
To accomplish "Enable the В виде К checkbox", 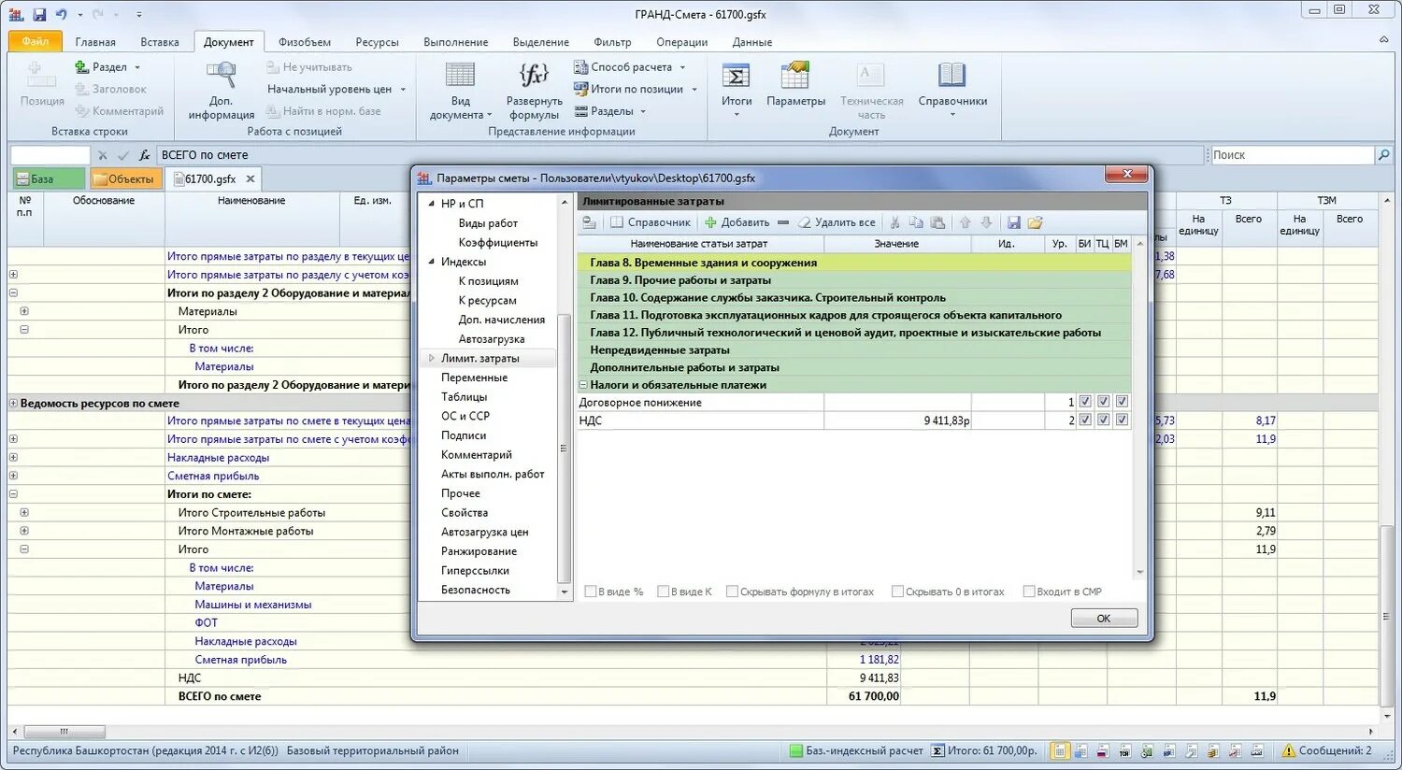I will [664, 592].
